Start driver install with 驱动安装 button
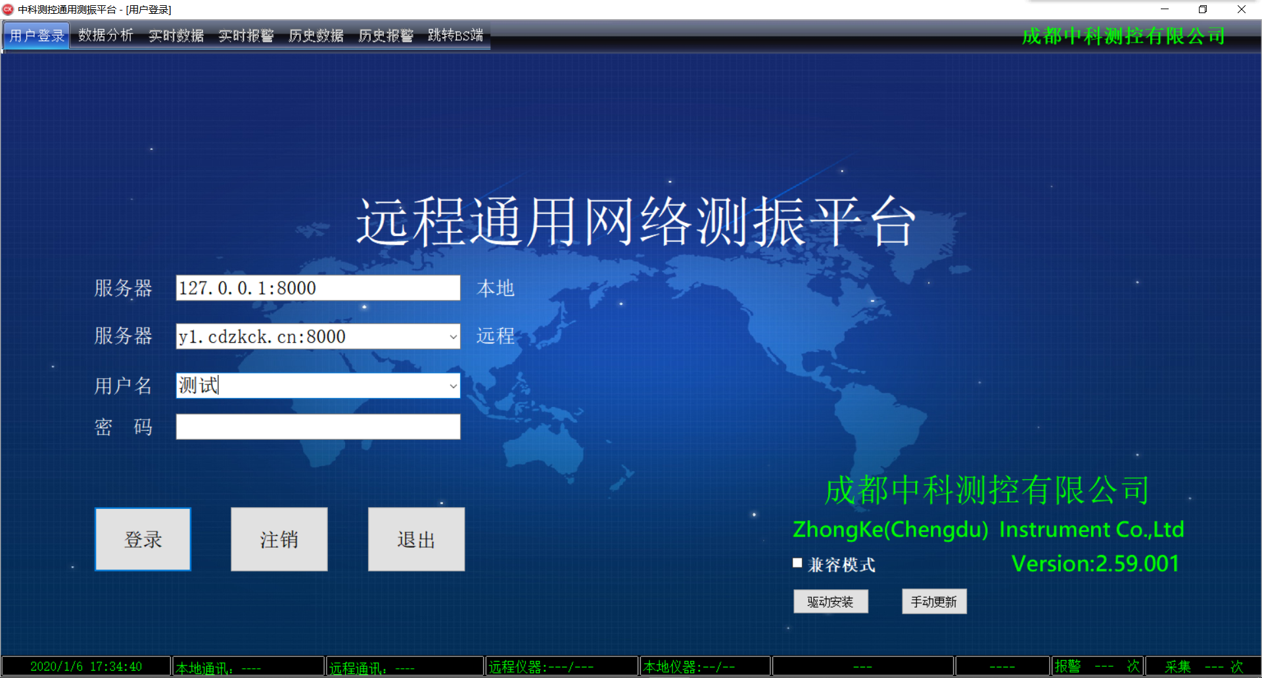This screenshot has width=1262, height=678. pyautogui.click(x=830, y=600)
